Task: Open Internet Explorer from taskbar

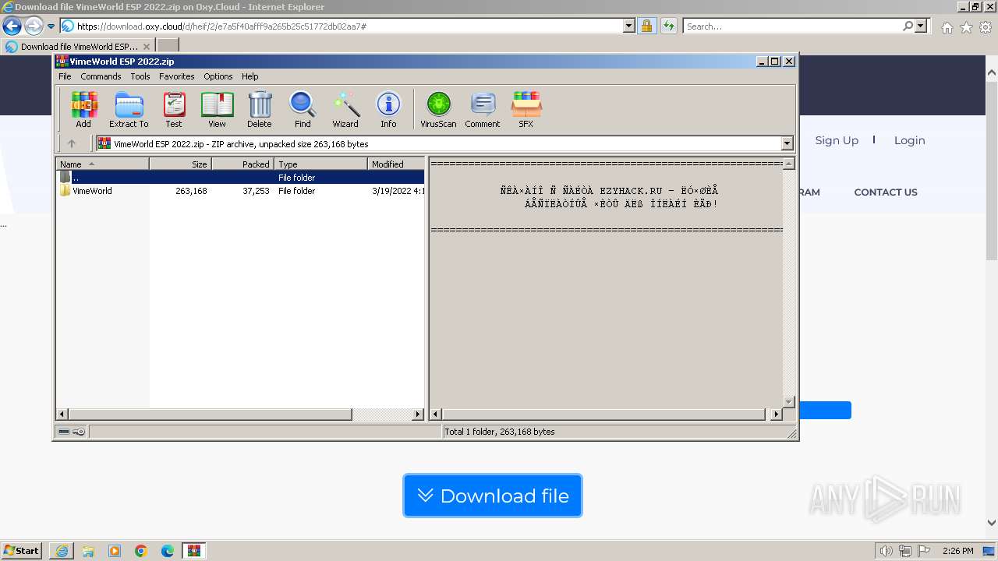Action: 62,551
